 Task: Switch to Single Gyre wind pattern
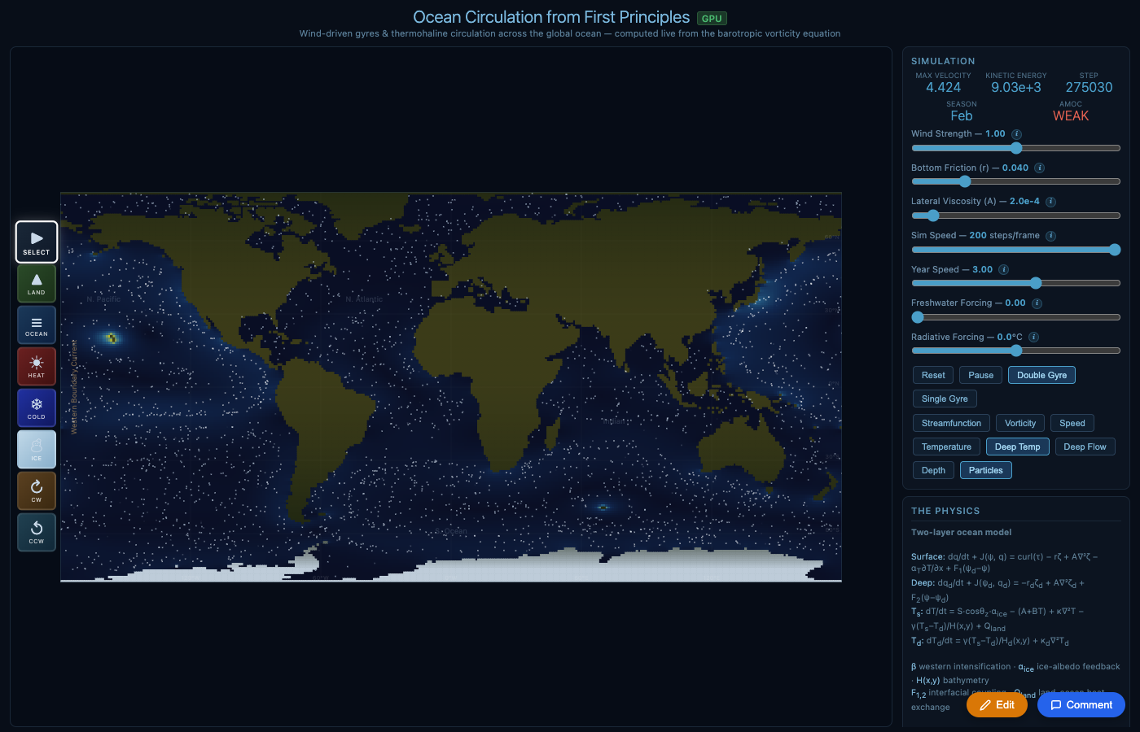944,399
